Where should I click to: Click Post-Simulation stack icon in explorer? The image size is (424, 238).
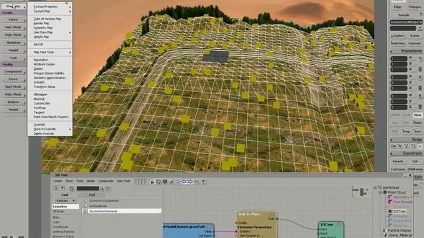[x=390, y=202]
